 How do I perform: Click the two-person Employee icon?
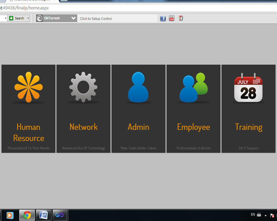tap(193, 88)
